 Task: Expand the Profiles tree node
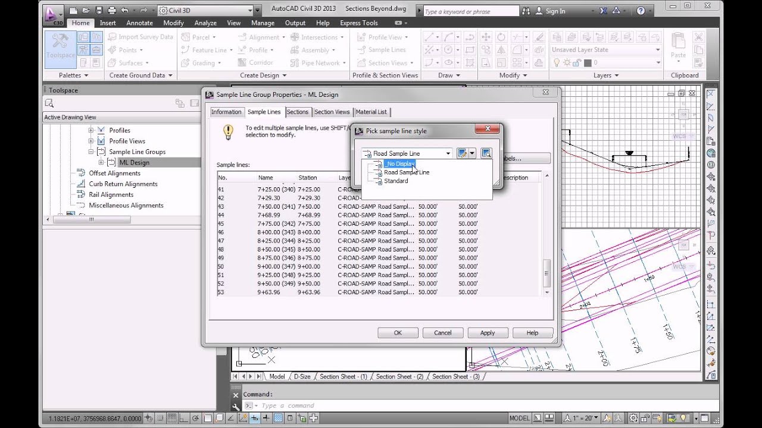pos(91,130)
